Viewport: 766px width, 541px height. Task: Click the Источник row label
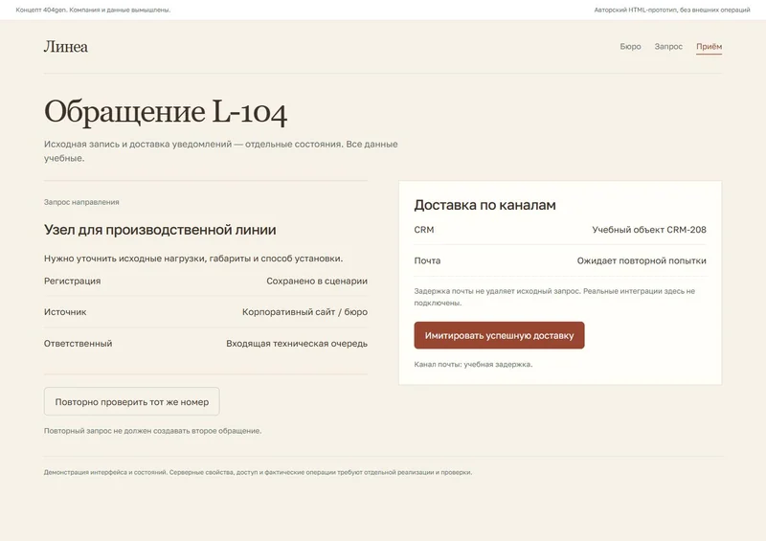[x=65, y=312]
